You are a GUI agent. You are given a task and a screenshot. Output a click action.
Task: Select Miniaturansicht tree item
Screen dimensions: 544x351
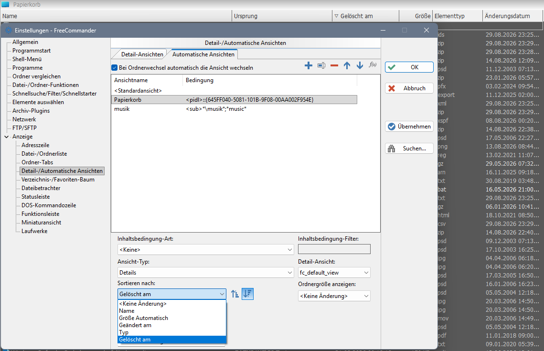point(41,223)
